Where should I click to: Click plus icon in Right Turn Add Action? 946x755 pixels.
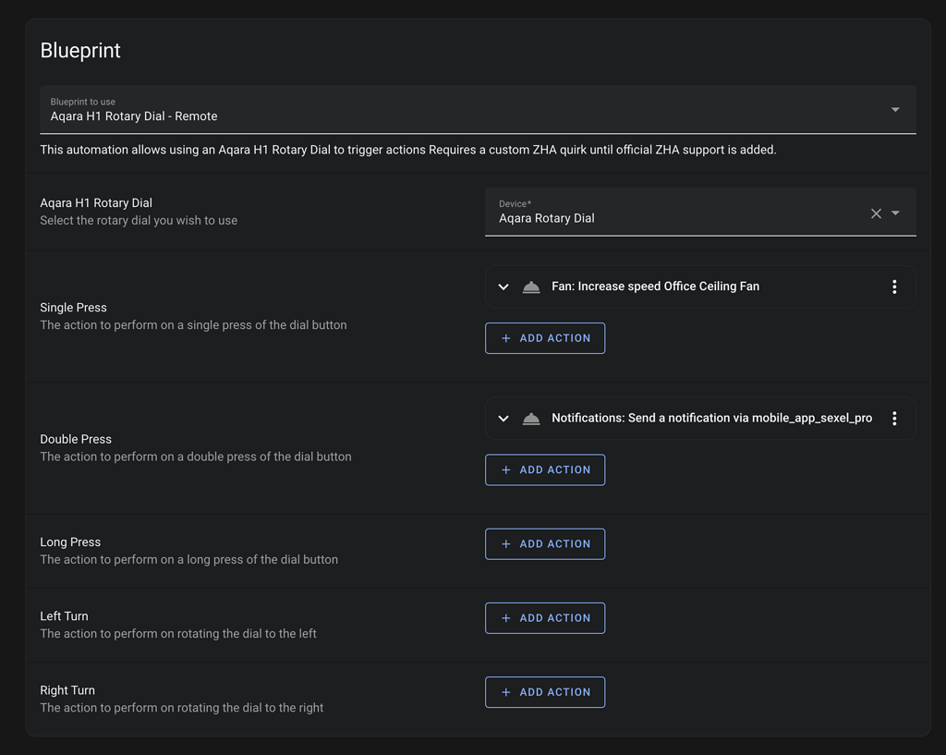point(505,692)
